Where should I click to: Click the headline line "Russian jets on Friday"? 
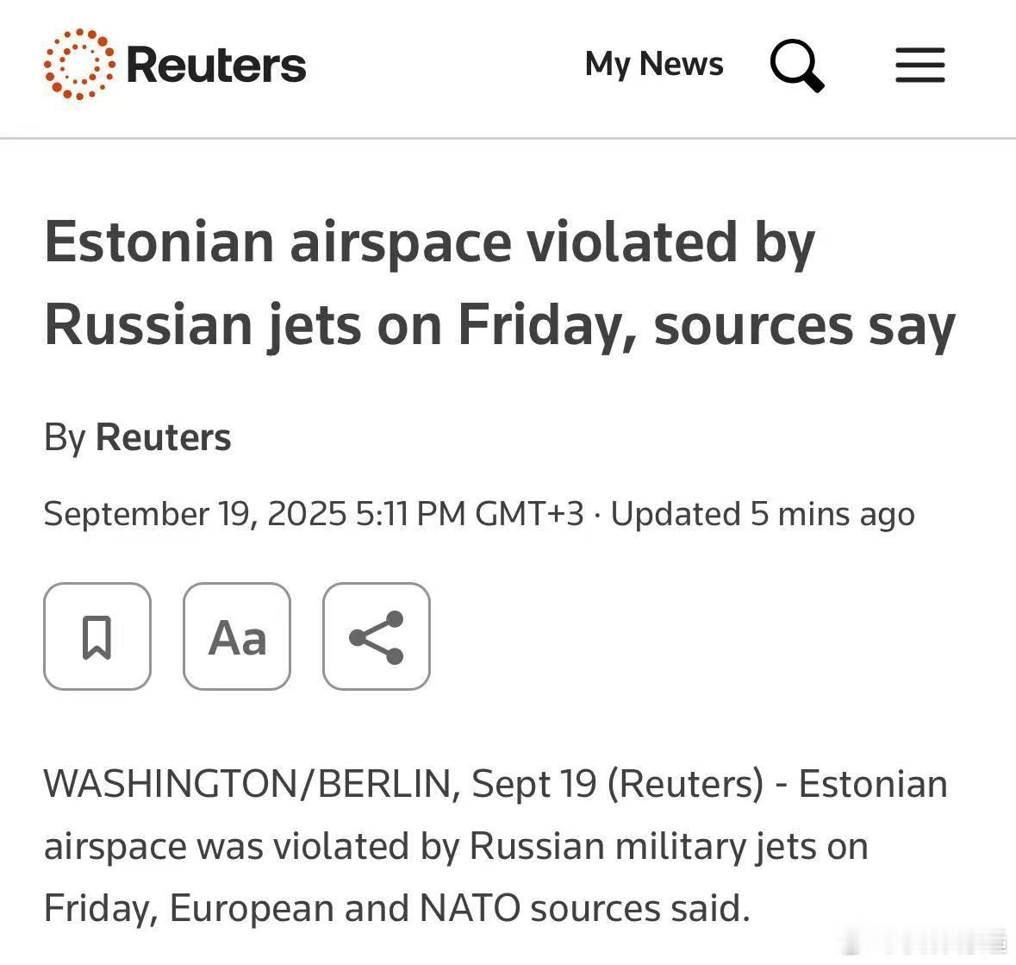[x=499, y=326]
